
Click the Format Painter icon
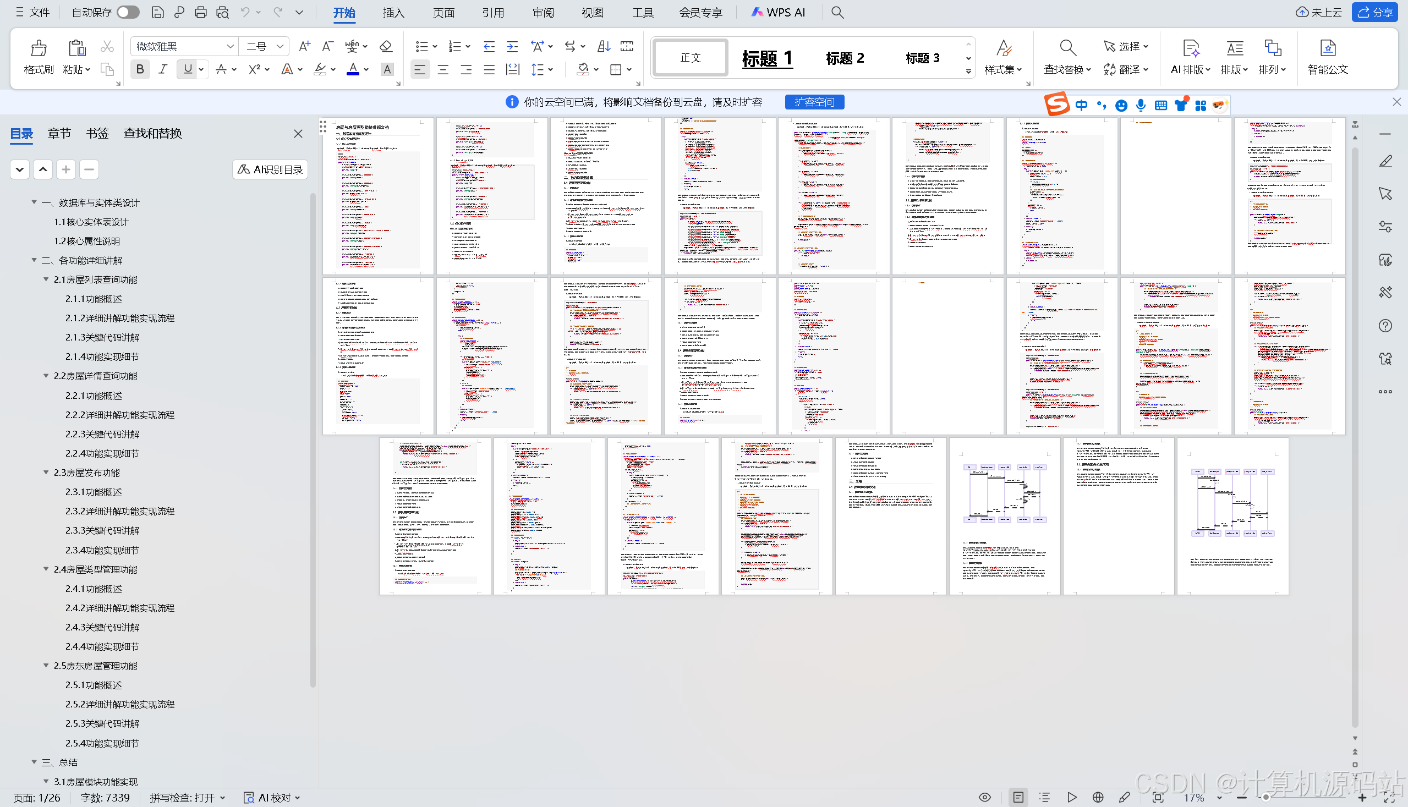39,49
